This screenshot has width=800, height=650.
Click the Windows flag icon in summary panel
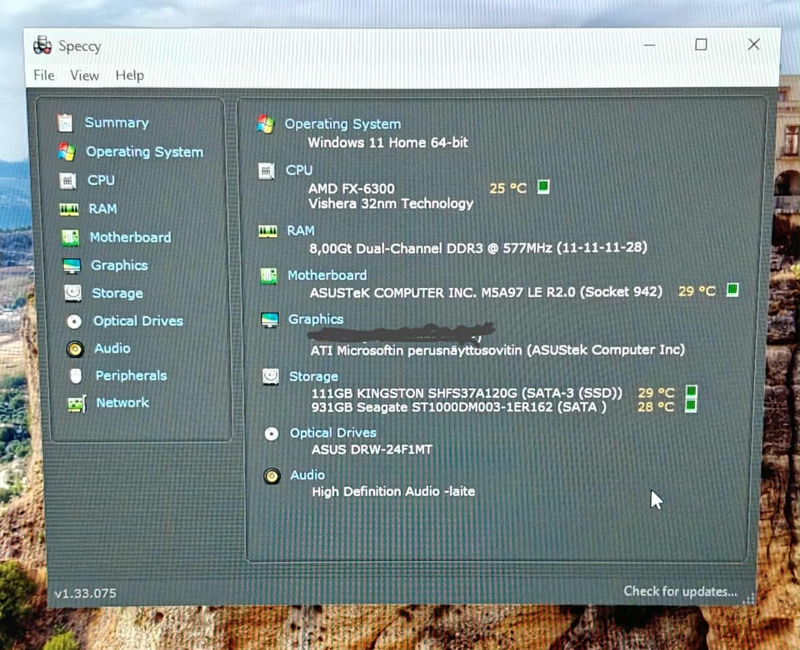point(265,124)
